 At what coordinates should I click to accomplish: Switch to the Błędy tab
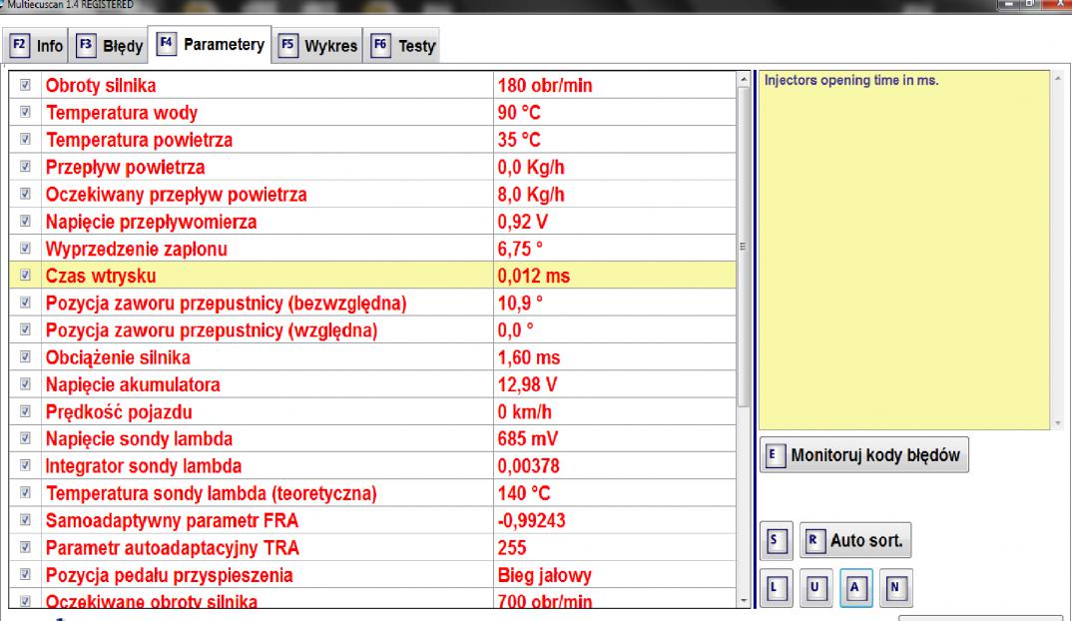tap(110, 46)
